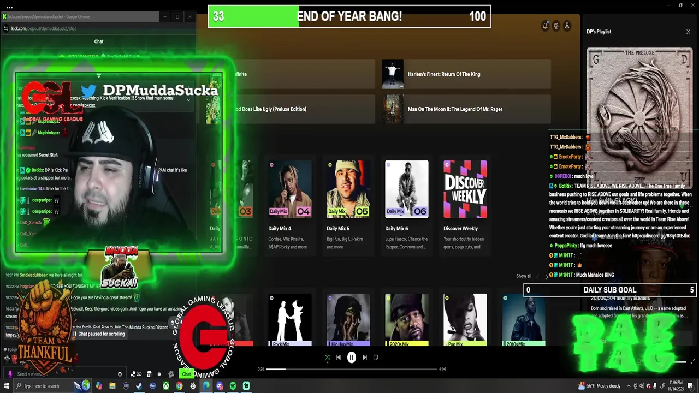Open the emoji picker in Kick chat
This screenshot has height=393, width=699.
click(120, 374)
